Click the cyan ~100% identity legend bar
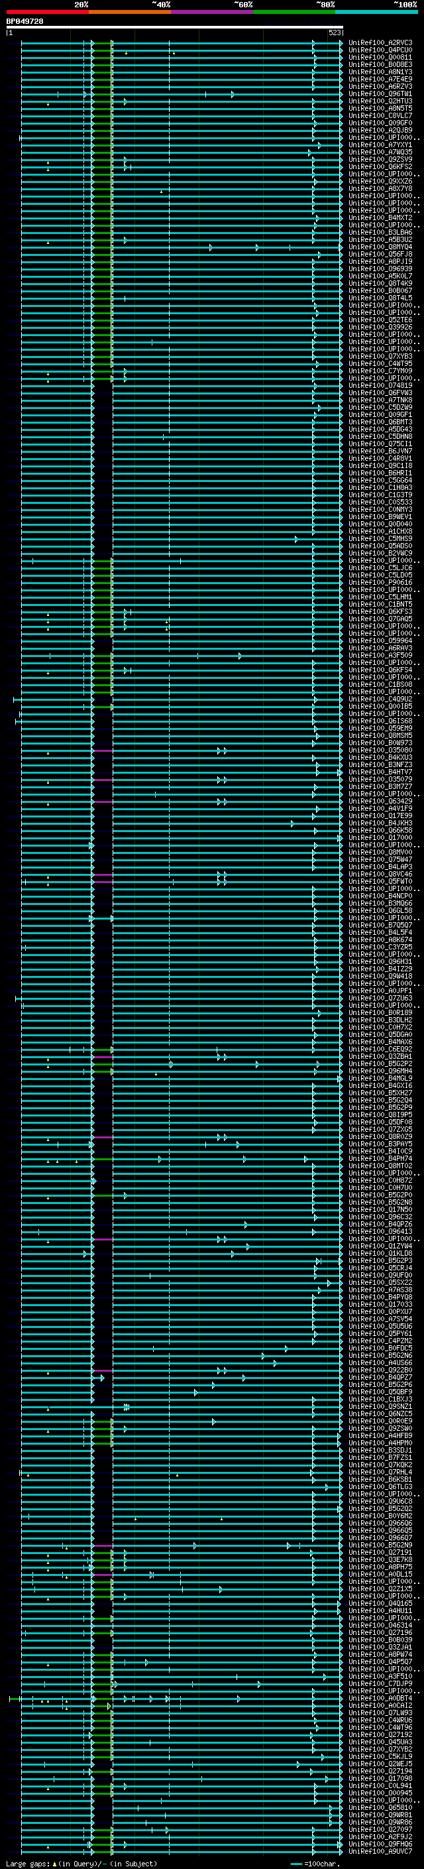 coord(376,12)
